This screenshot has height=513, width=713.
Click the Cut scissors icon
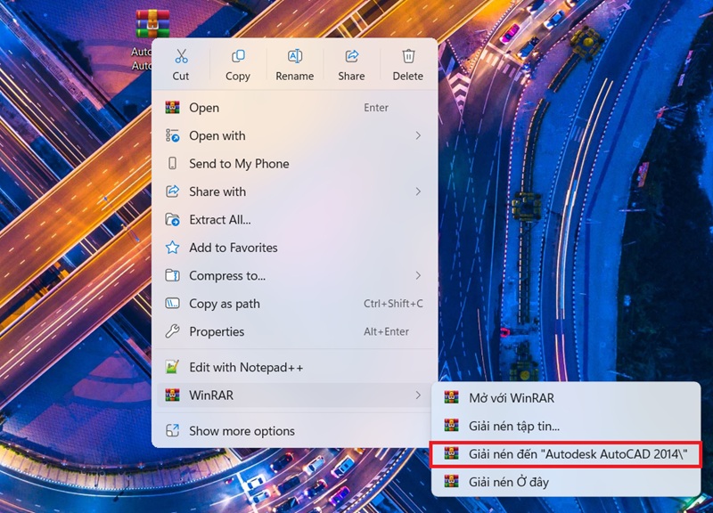tap(181, 55)
